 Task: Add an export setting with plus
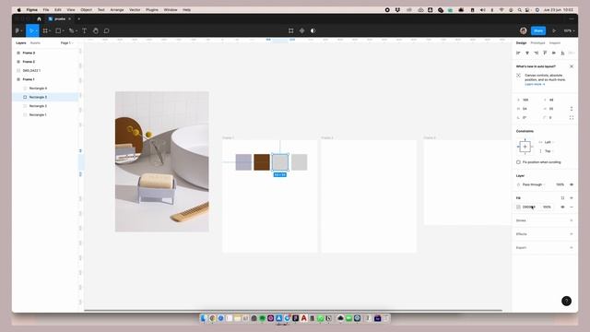[572, 248]
